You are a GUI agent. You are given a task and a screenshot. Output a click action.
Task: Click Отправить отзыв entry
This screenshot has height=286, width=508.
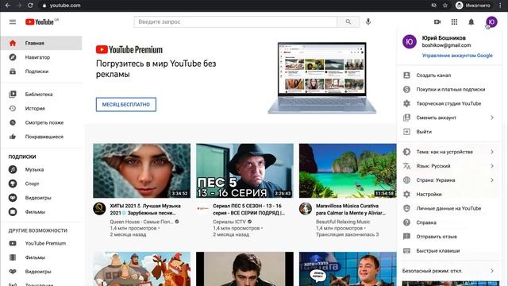point(449,237)
